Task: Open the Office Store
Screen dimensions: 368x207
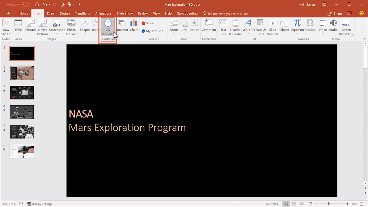Action: pos(148,23)
